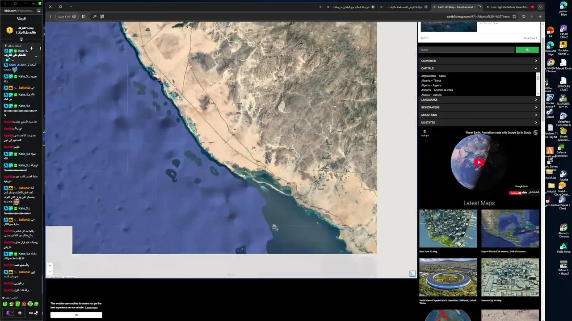Follow the cookie Learn more link
The width and height of the screenshot is (572, 321).
(x=91, y=308)
